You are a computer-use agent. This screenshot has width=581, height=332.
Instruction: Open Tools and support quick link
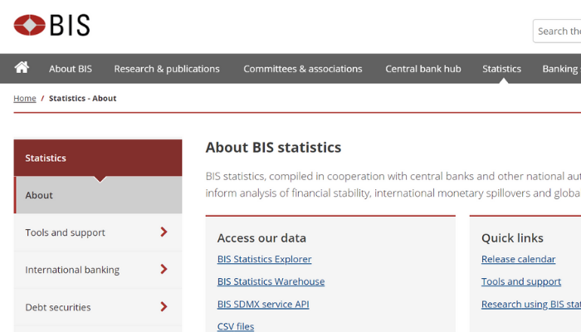[521, 281]
